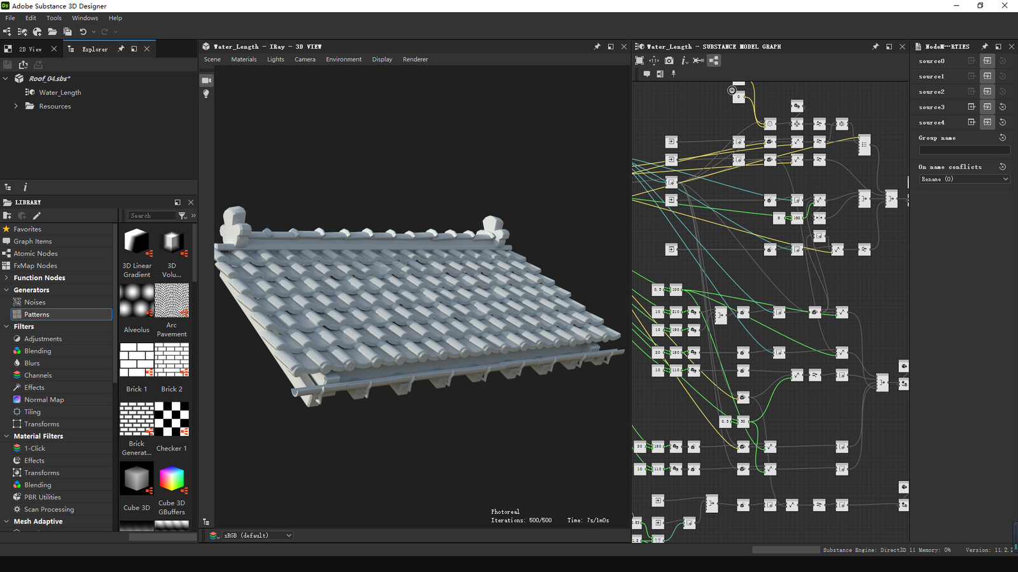Click the light bulb icon in 3D view
The width and height of the screenshot is (1018, 572).
(206, 93)
